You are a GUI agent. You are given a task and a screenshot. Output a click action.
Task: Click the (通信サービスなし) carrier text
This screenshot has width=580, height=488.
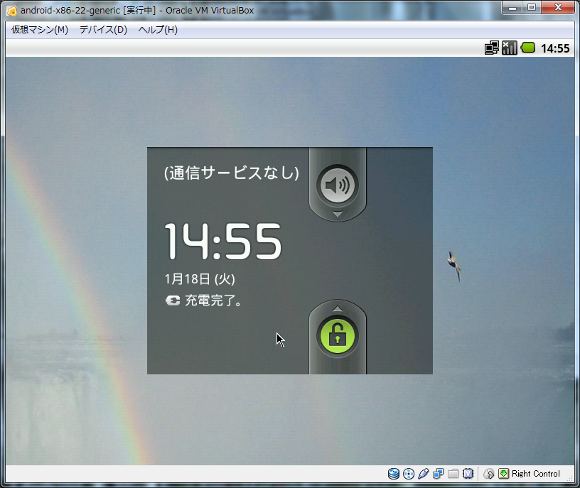232,173
